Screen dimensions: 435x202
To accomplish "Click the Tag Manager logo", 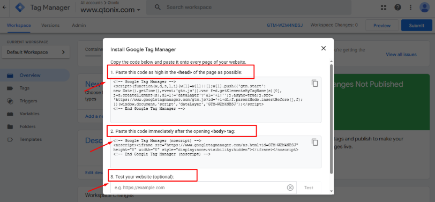I will [20, 8].
